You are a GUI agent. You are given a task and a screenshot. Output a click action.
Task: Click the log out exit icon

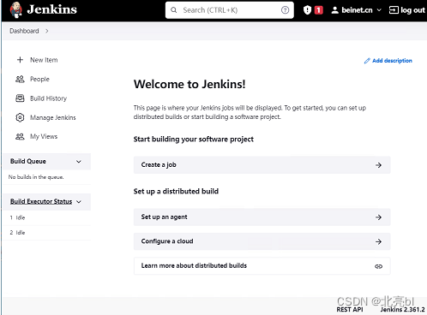(394, 10)
